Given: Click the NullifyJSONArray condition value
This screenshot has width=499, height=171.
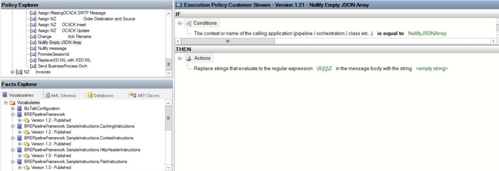Looking at the screenshot, I should click(x=427, y=33).
